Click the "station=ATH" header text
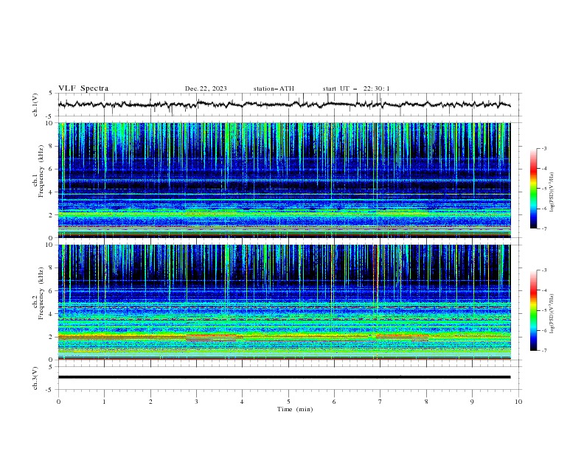The height and width of the screenshot is (451, 584). click(x=274, y=88)
